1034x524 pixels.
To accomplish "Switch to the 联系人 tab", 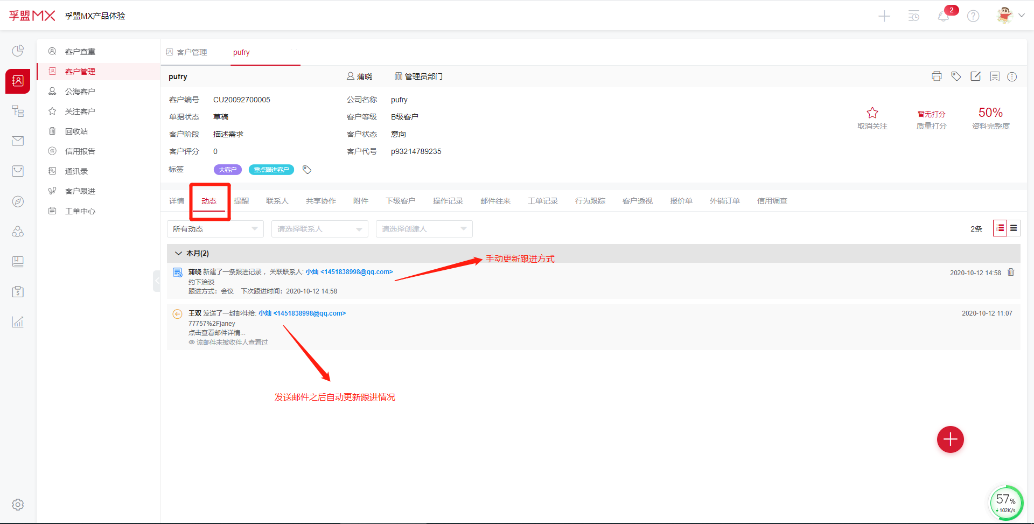I will [x=277, y=201].
